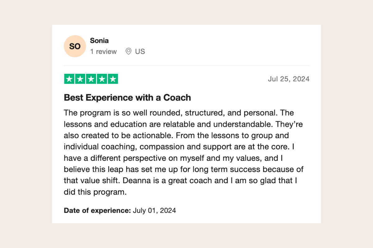
Task: Click the location pin icon
Action: [x=128, y=51]
